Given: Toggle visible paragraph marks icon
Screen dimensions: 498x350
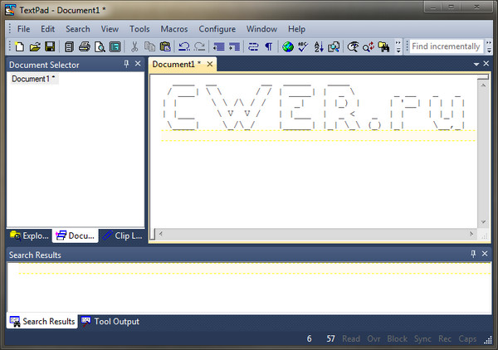Looking at the screenshot, I should pyautogui.click(x=268, y=46).
